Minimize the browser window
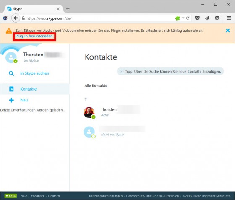This screenshot has height=200, width=235. pos(203,4)
